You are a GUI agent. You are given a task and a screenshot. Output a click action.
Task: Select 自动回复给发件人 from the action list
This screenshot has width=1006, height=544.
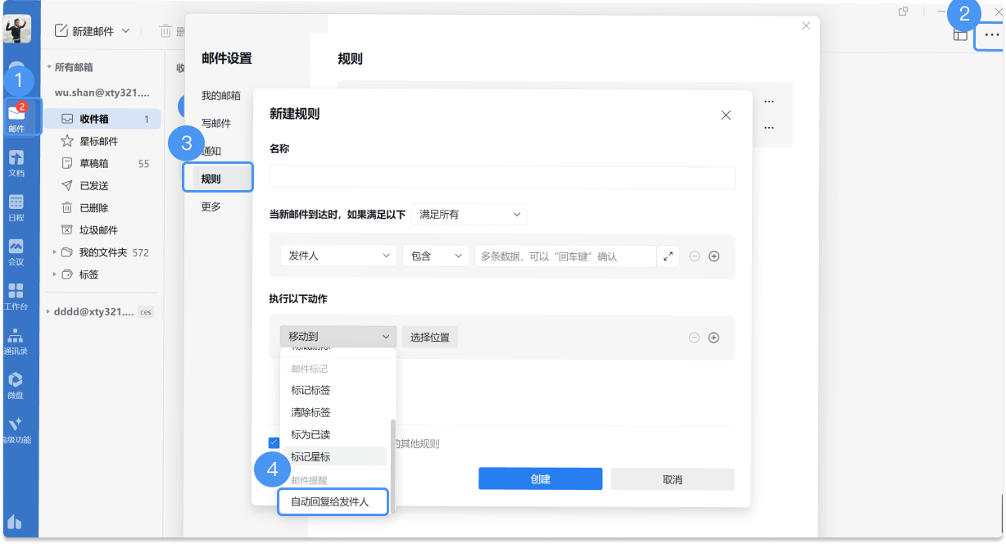point(333,501)
